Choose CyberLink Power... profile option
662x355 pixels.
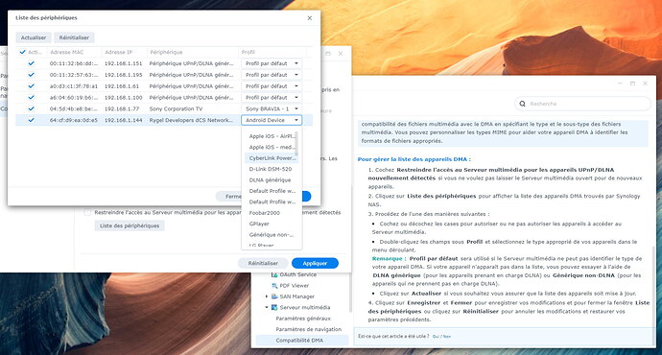click(x=272, y=158)
